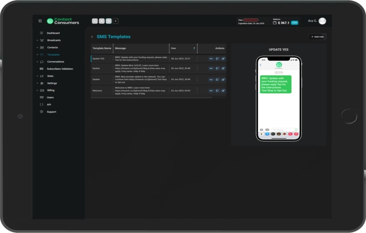
Task: Click copy icon for Update YES row
Action: pos(217,59)
